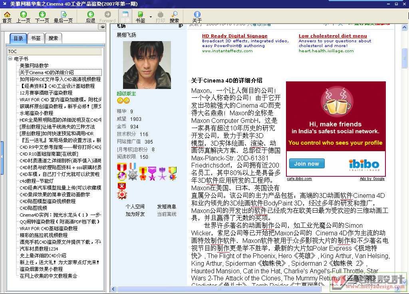Toggle the 目录 contents toolbar button
The image size is (409, 294).
(125, 17)
